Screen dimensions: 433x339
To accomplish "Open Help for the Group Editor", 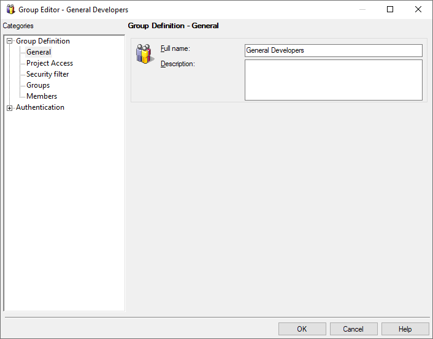I will [405, 329].
